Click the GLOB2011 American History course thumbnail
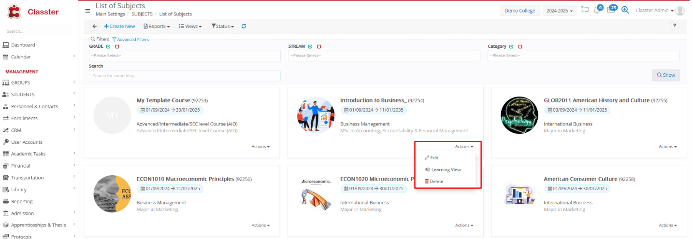This screenshot has width=692, height=239. click(x=519, y=115)
